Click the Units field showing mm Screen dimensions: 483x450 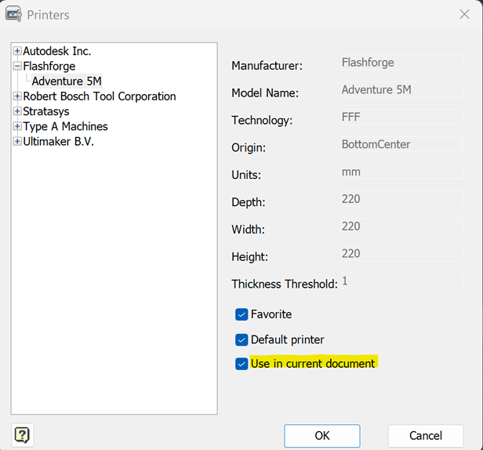(x=401, y=172)
